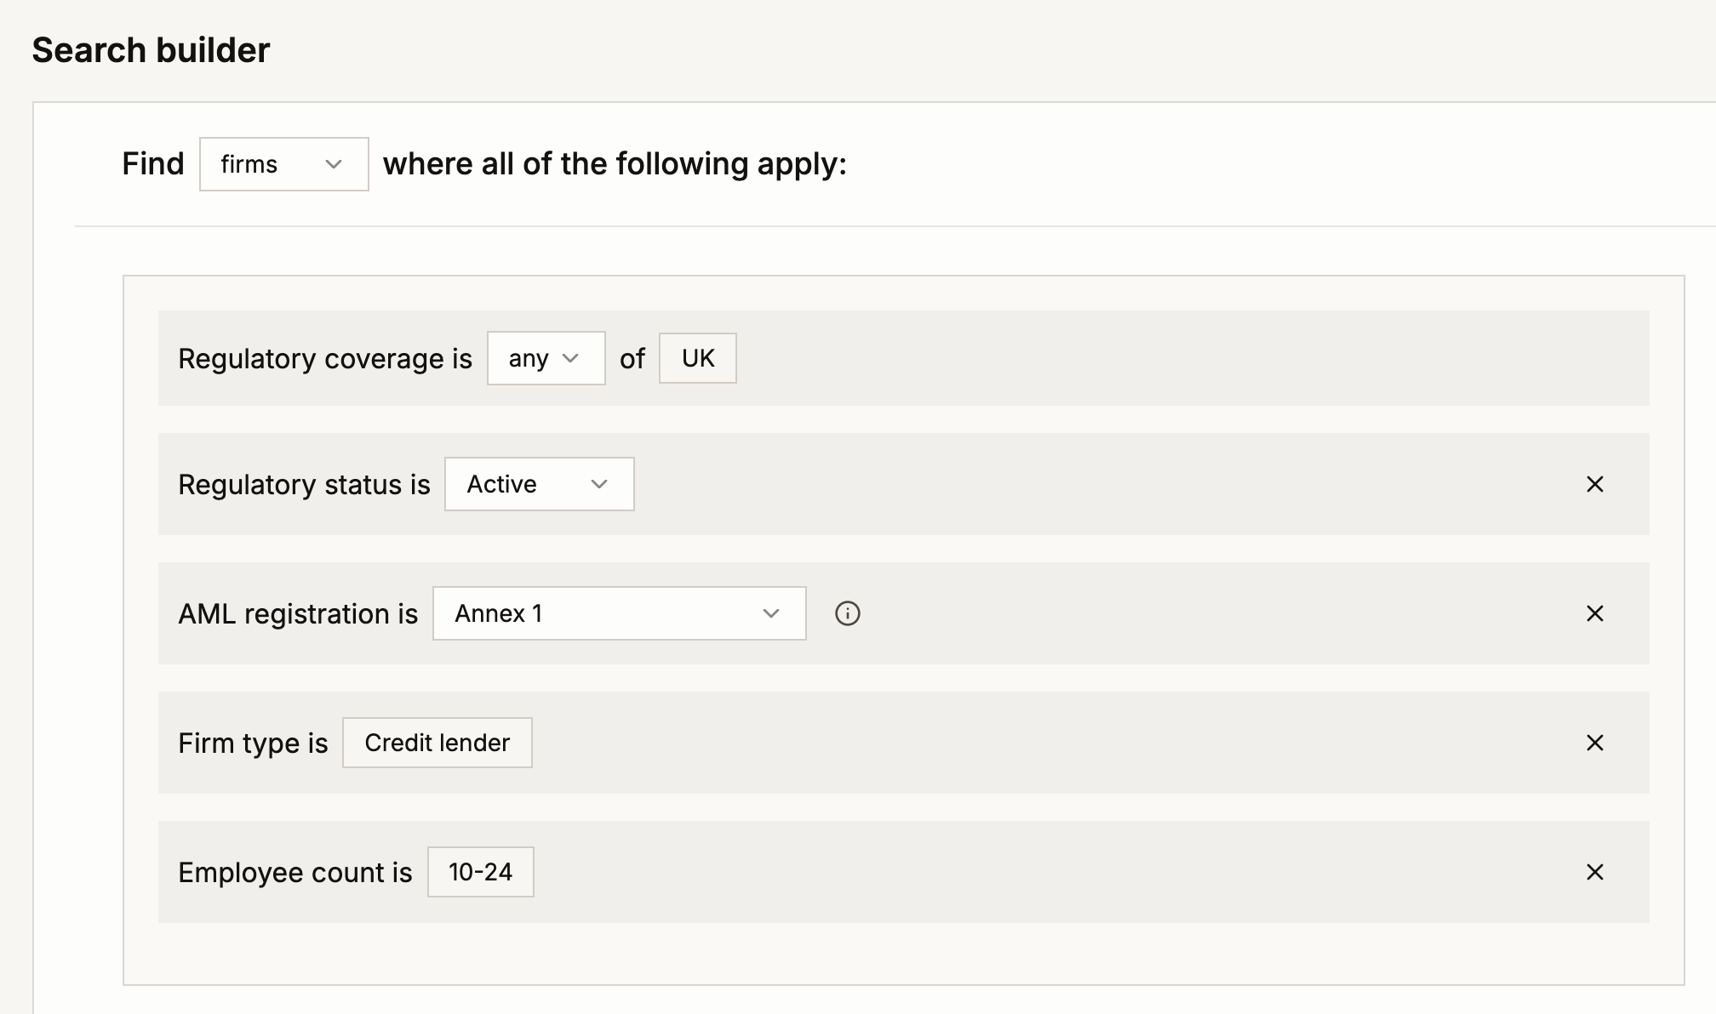
Task: Click the 'Regulatory status is' label
Action: 304,485
